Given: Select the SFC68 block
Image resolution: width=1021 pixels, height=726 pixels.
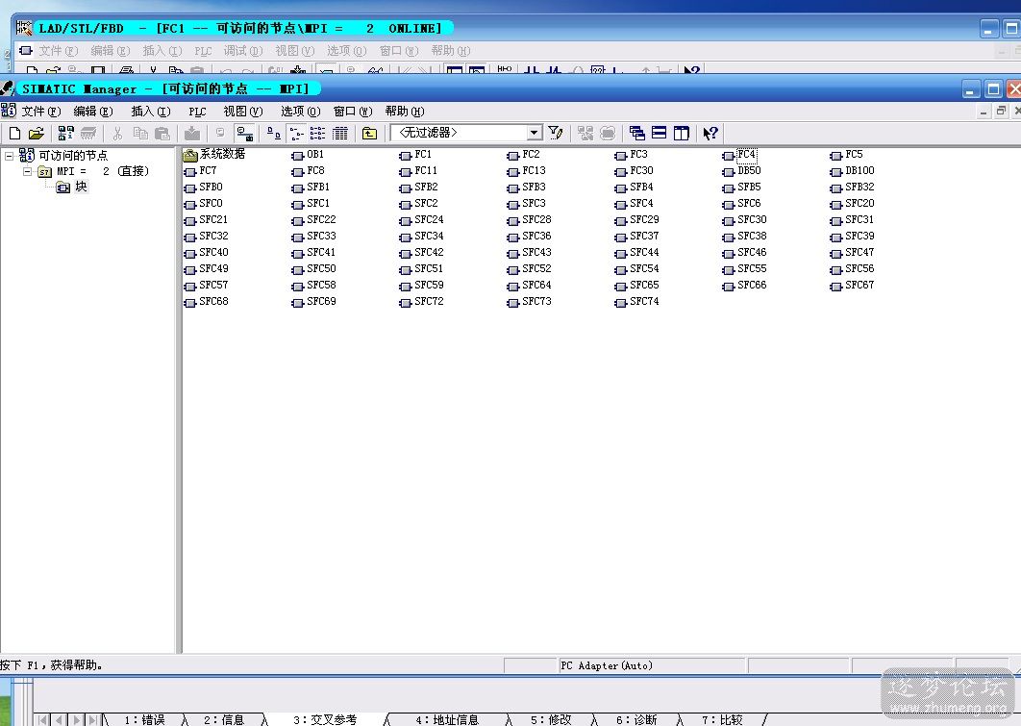Looking at the screenshot, I should (207, 302).
